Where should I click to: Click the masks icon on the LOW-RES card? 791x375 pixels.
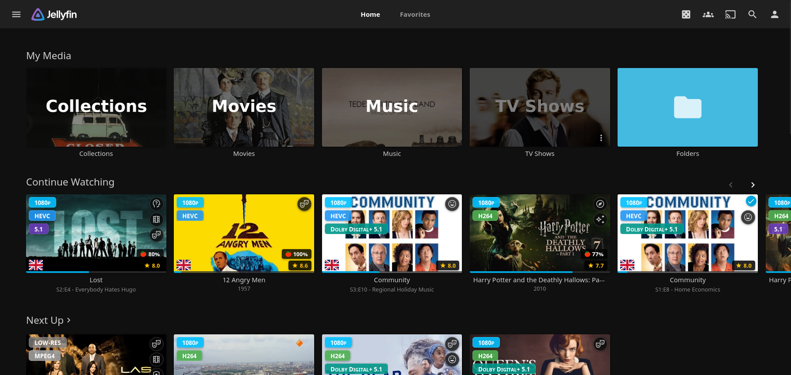pos(156,344)
